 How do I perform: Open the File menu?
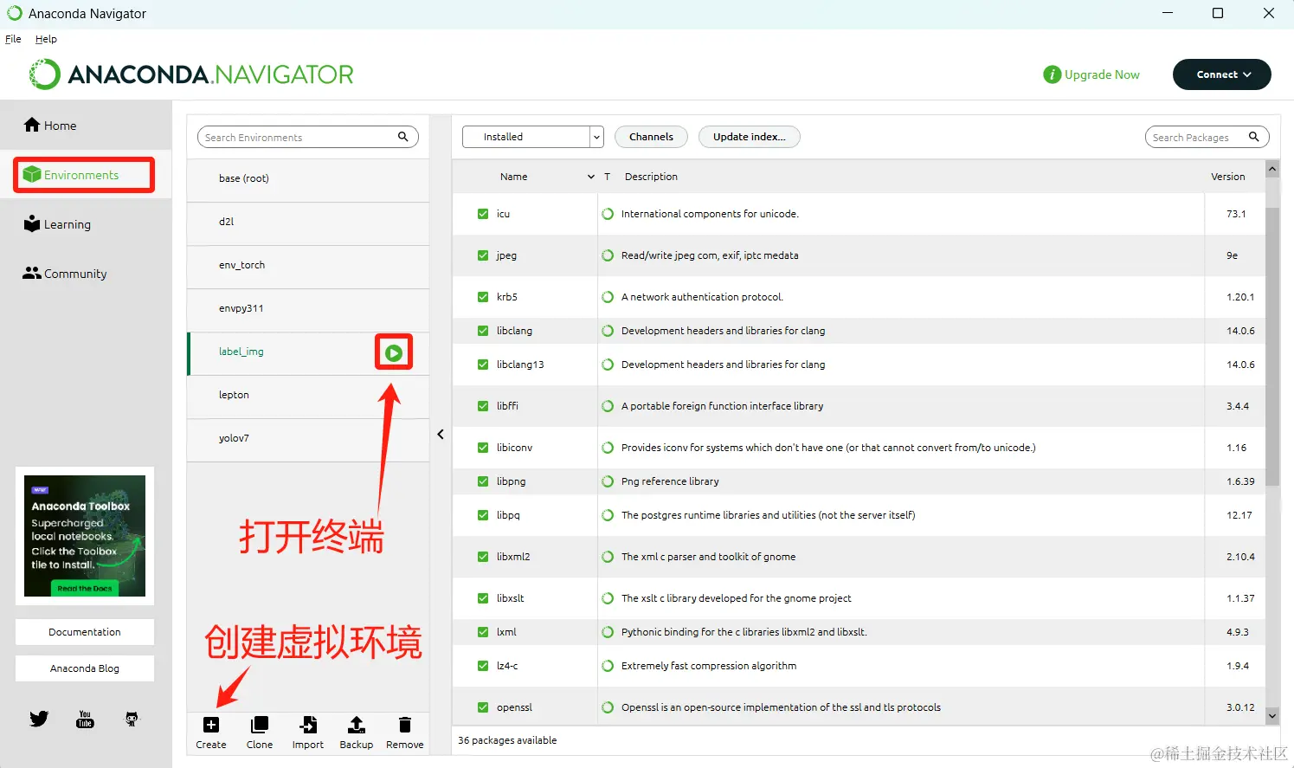(13, 39)
